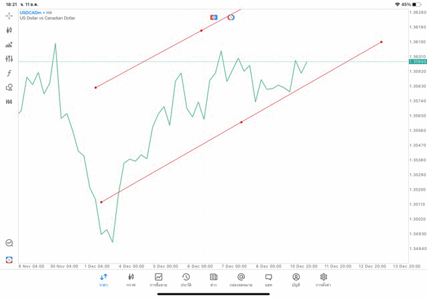Open the drawing objects (shapes) tool
Viewport: 427px width, 298px height.
pyautogui.click(x=9, y=87)
